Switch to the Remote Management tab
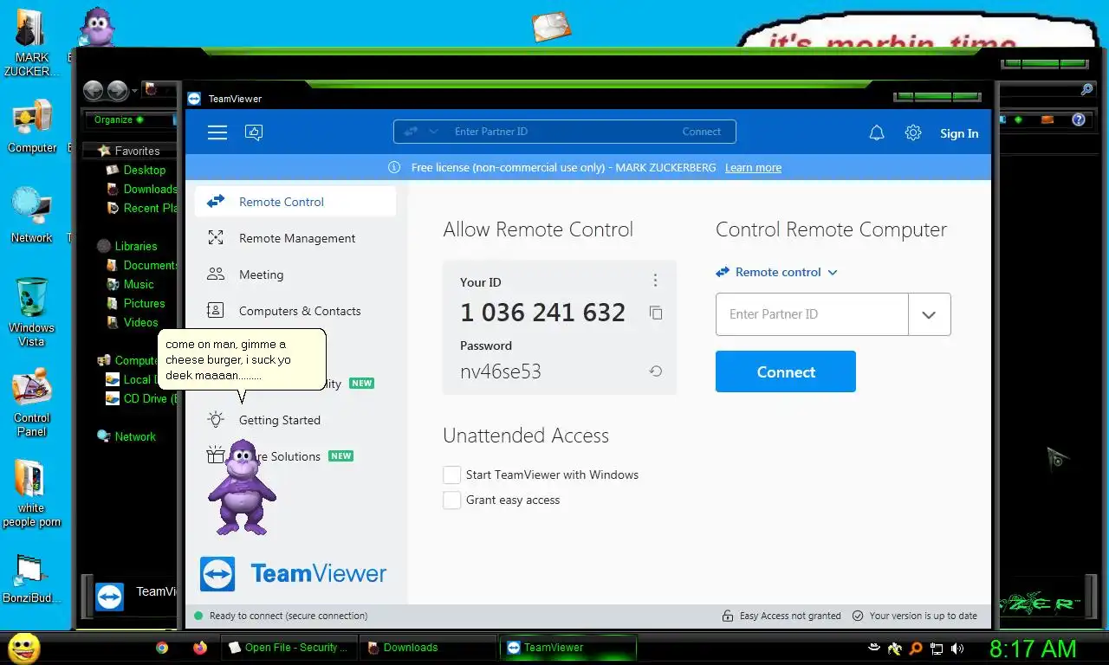Image resolution: width=1109 pixels, height=665 pixels. click(295, 238)
